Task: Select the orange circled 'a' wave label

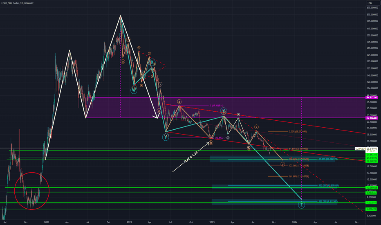Action: click(179, 102)
